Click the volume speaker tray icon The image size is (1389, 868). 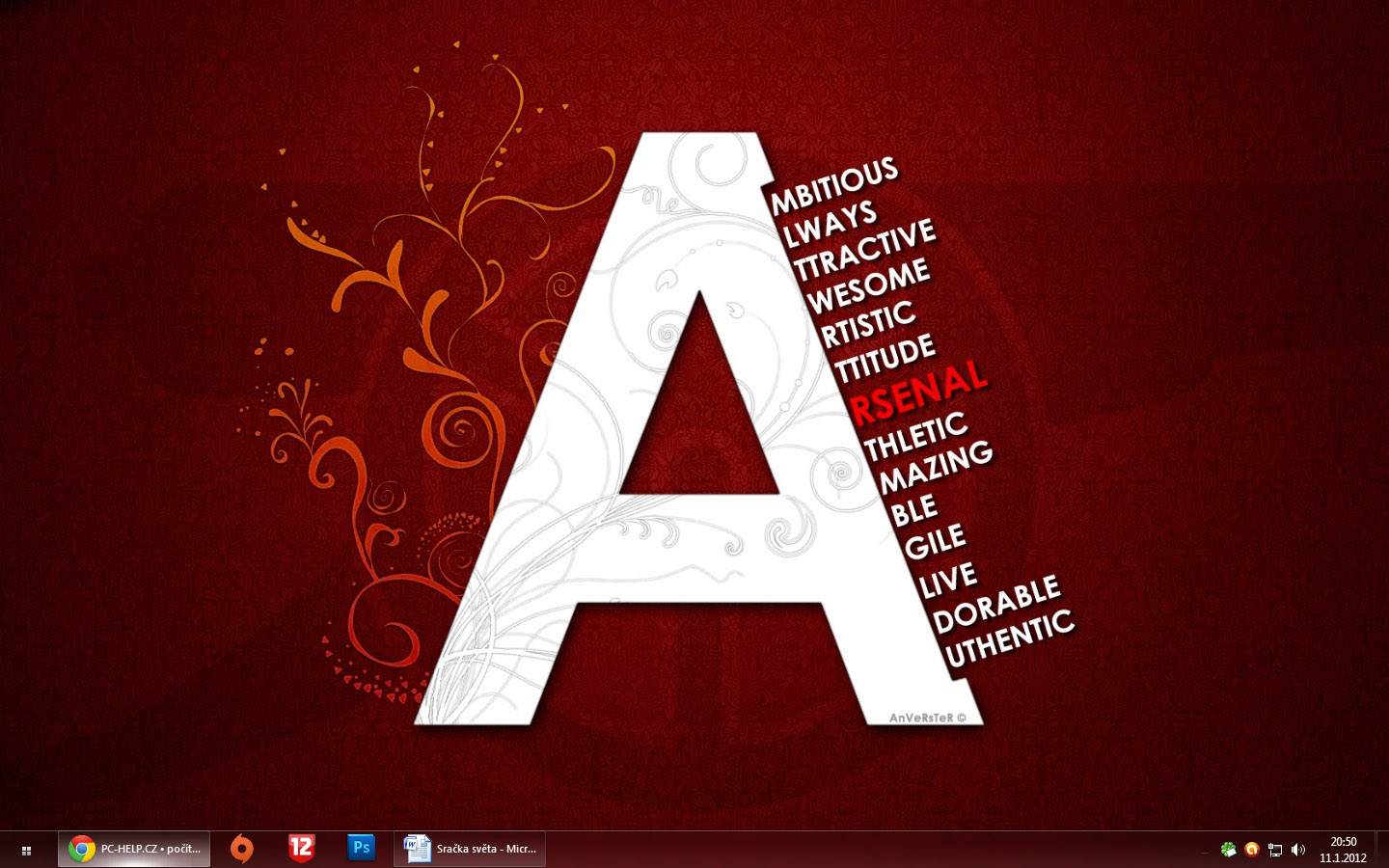pos(1298,850)
